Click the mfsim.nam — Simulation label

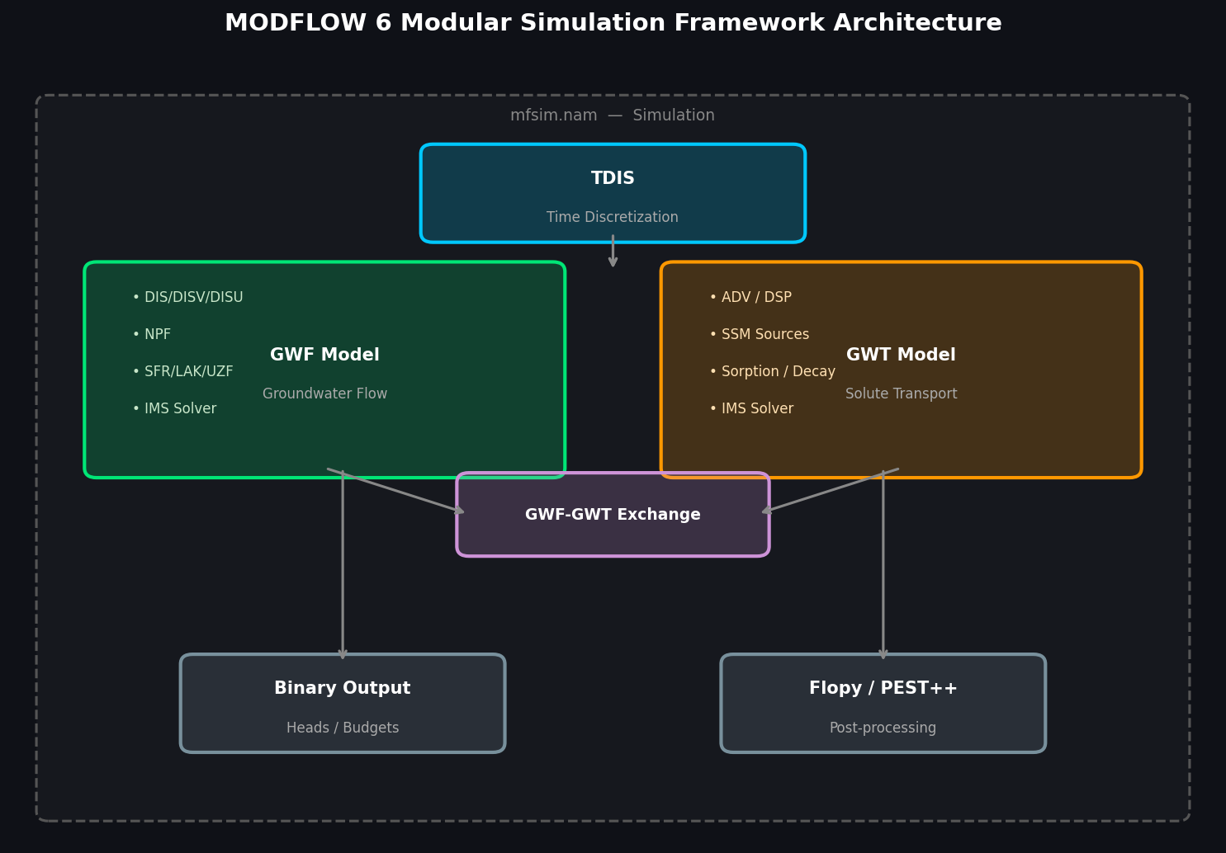pos(613,115)
